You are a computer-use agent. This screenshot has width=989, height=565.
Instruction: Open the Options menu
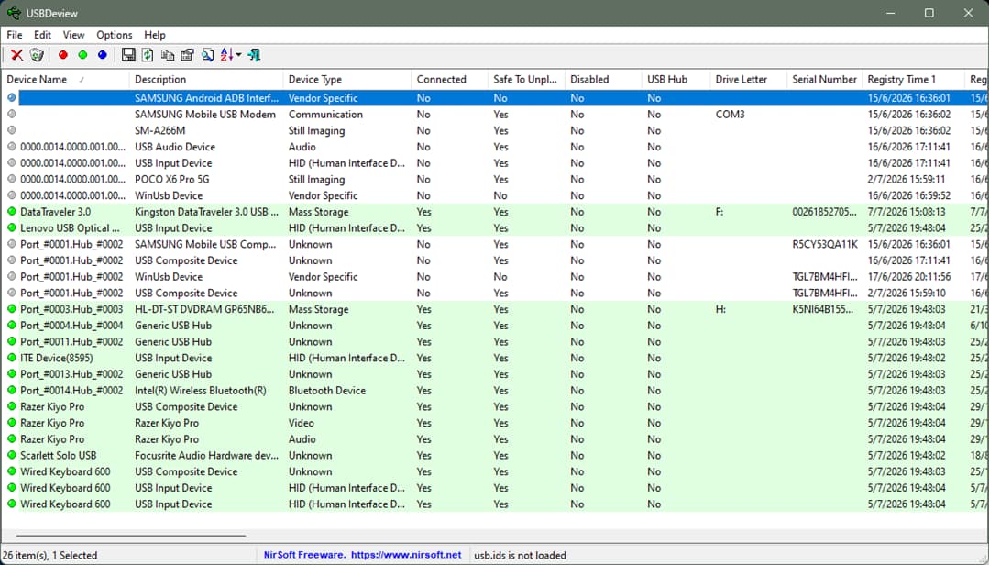coord(115,35)
